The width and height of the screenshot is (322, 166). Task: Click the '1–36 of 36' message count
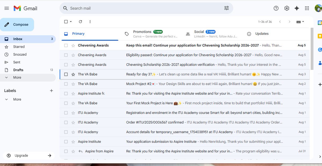(x=265, y=22)
